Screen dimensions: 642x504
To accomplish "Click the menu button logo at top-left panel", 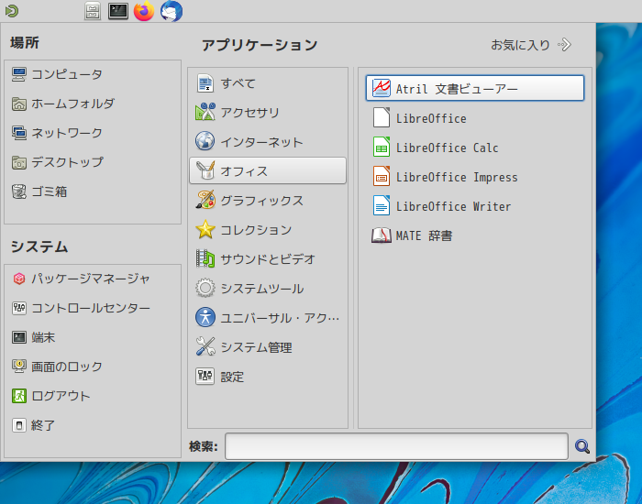I will pos(11,11).
